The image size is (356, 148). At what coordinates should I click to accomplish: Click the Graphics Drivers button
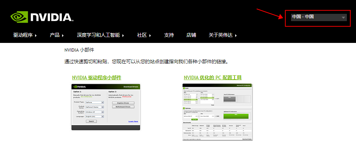(x=123, y=103)
